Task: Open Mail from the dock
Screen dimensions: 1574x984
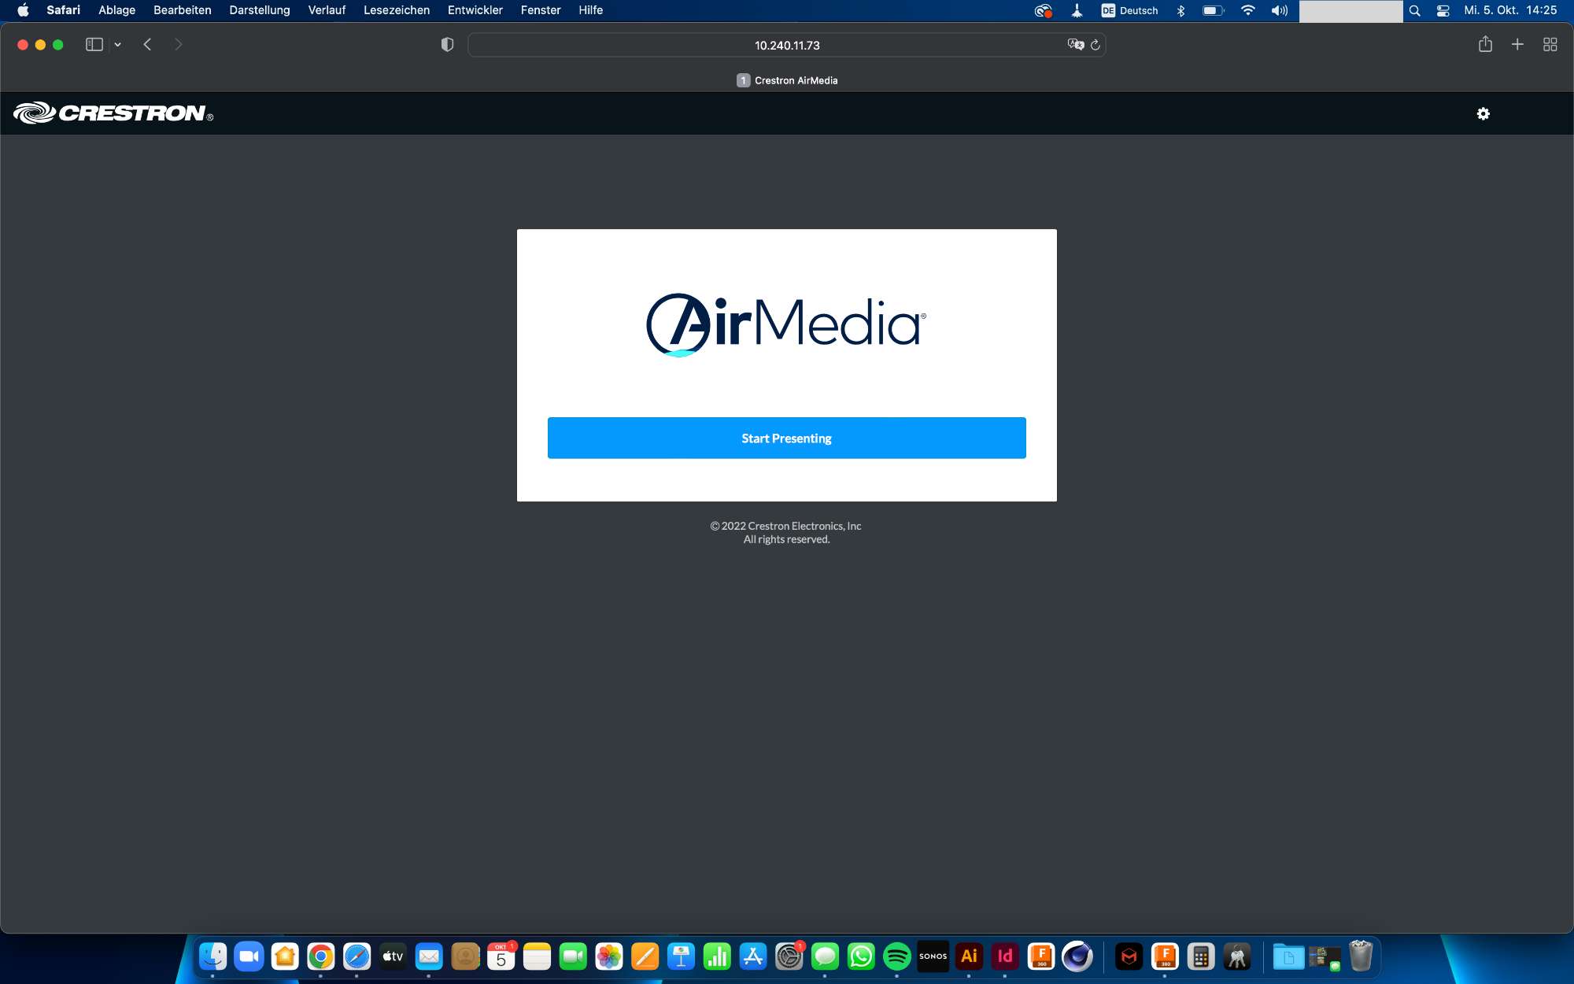Action: click(x=429, y=956)
